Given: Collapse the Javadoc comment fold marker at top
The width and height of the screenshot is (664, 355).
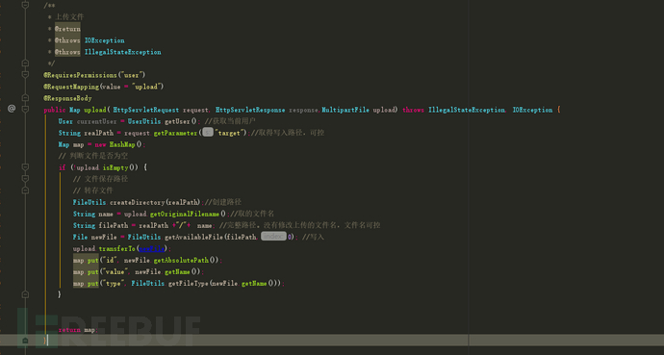Looking at the screenshot, I should click(x=25, y=5).
